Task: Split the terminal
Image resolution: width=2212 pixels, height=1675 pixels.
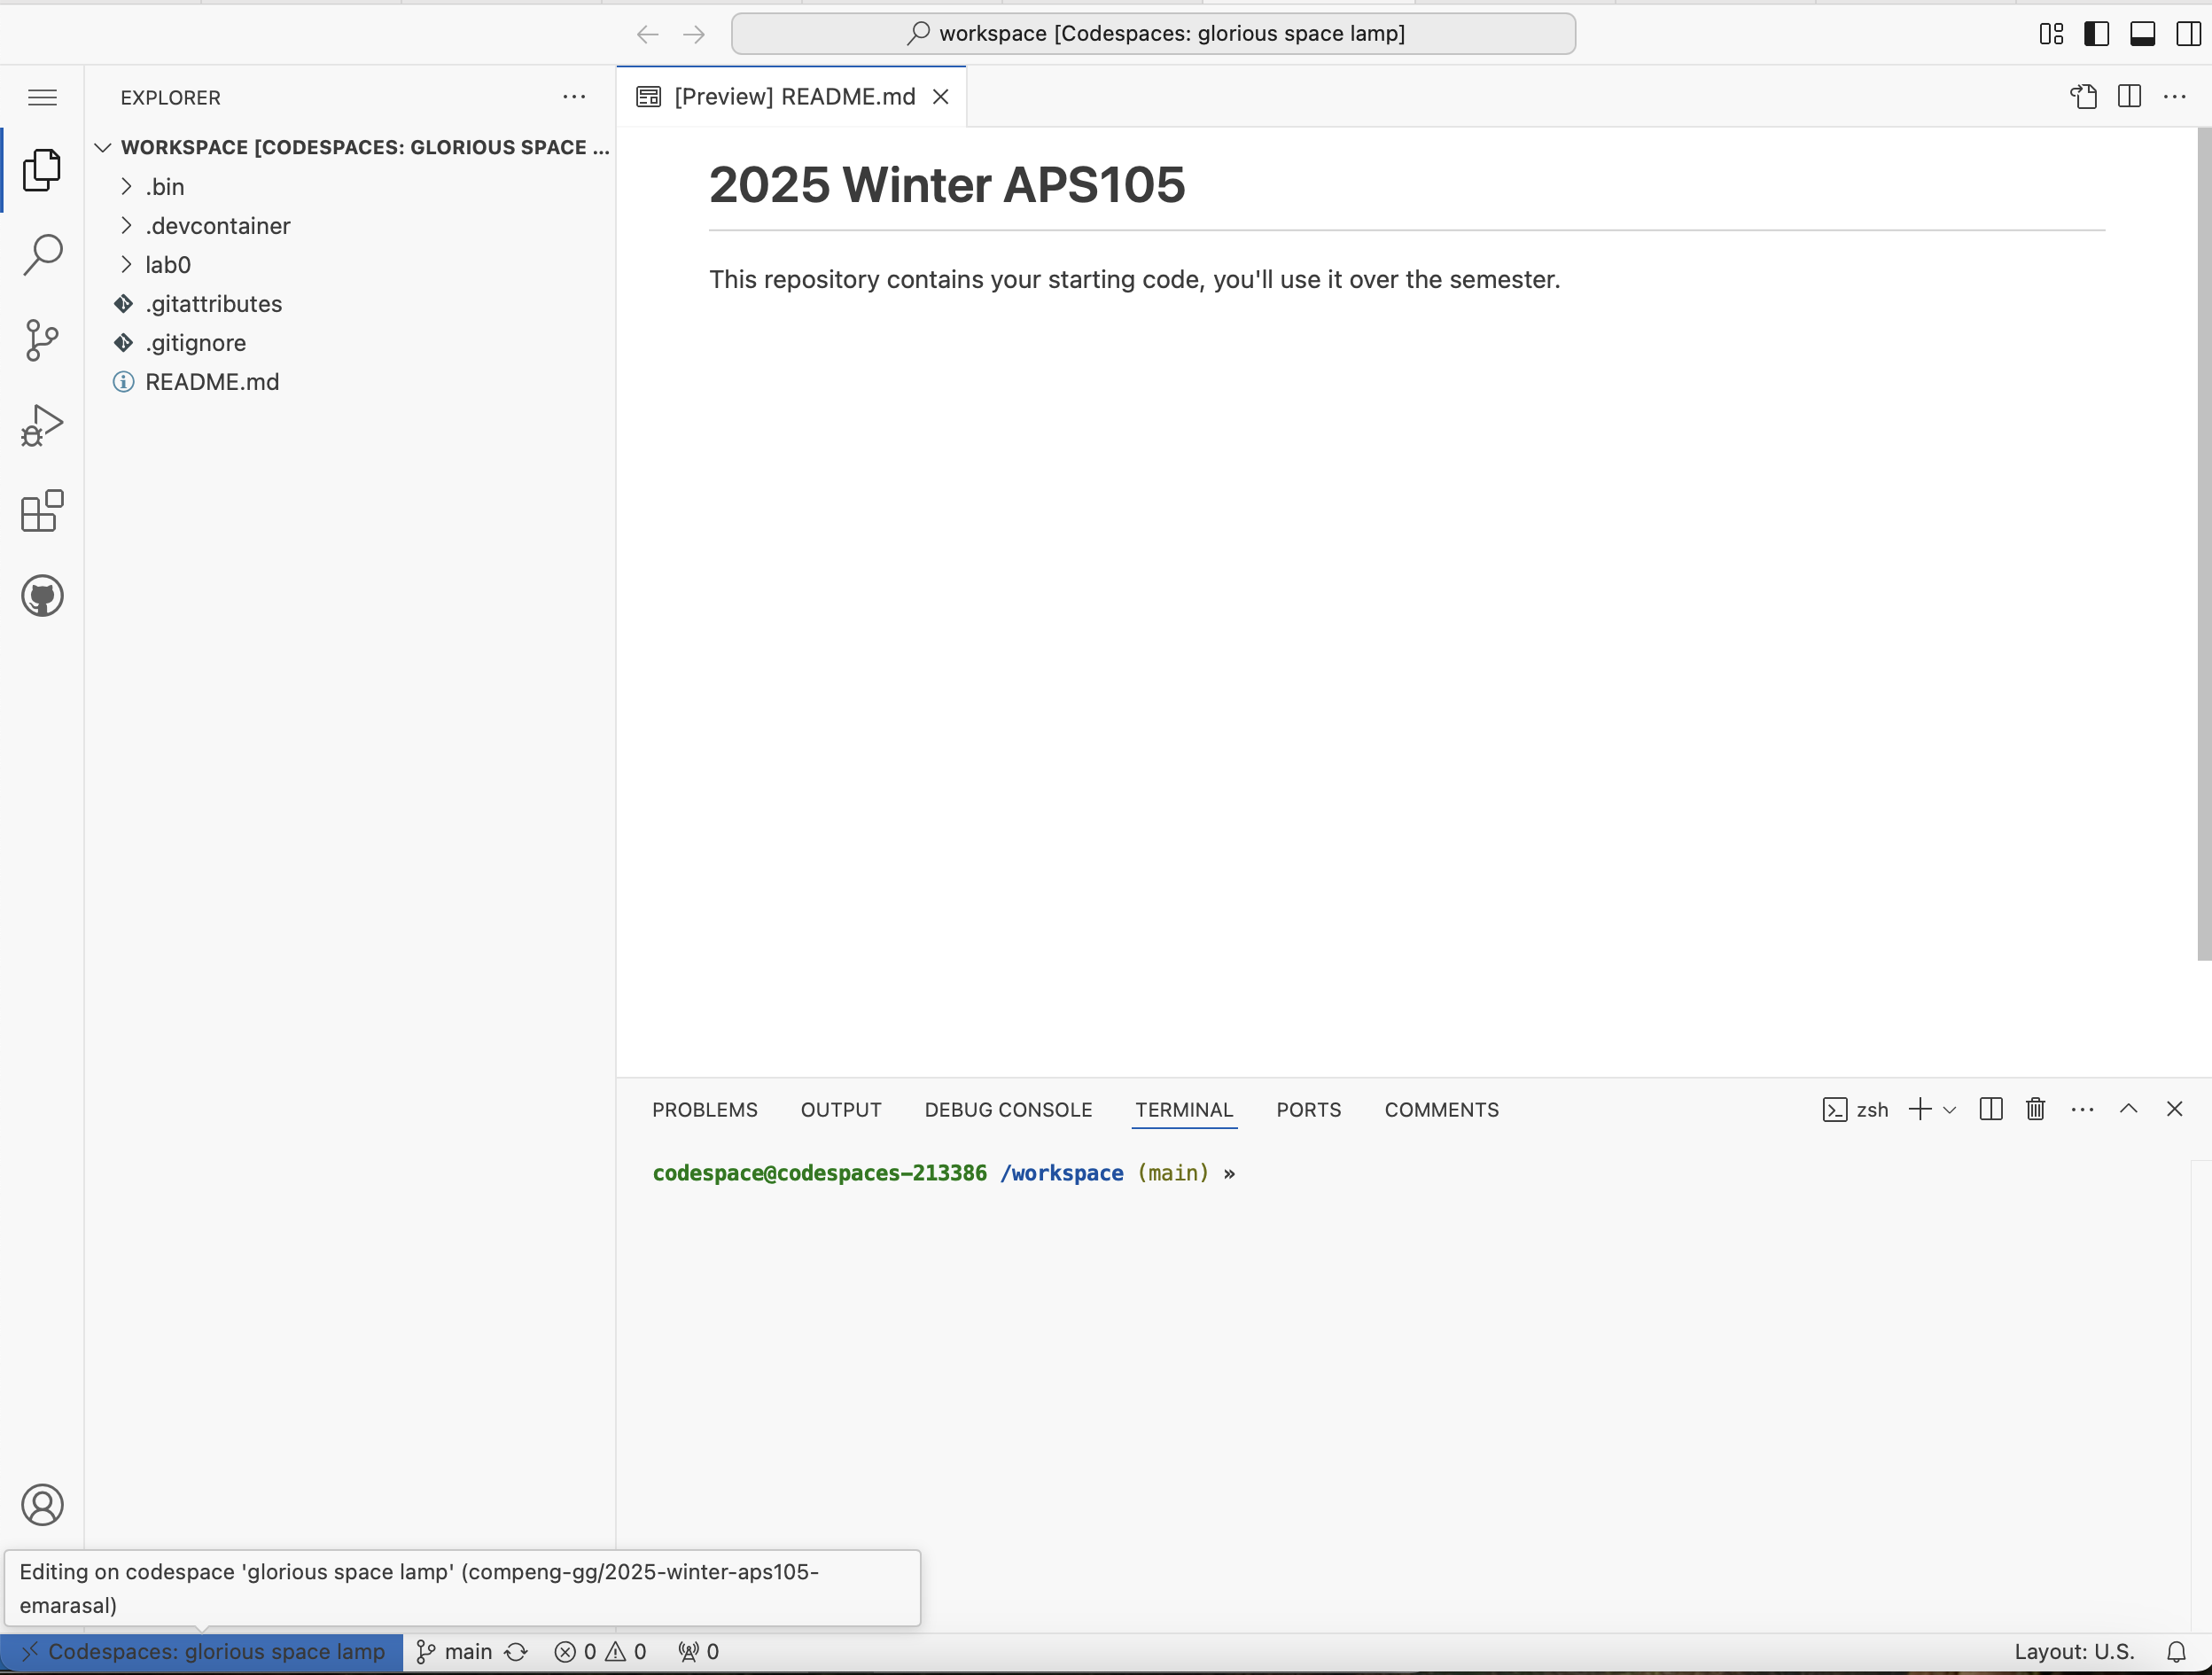Action: [x=1991, y=1109]
